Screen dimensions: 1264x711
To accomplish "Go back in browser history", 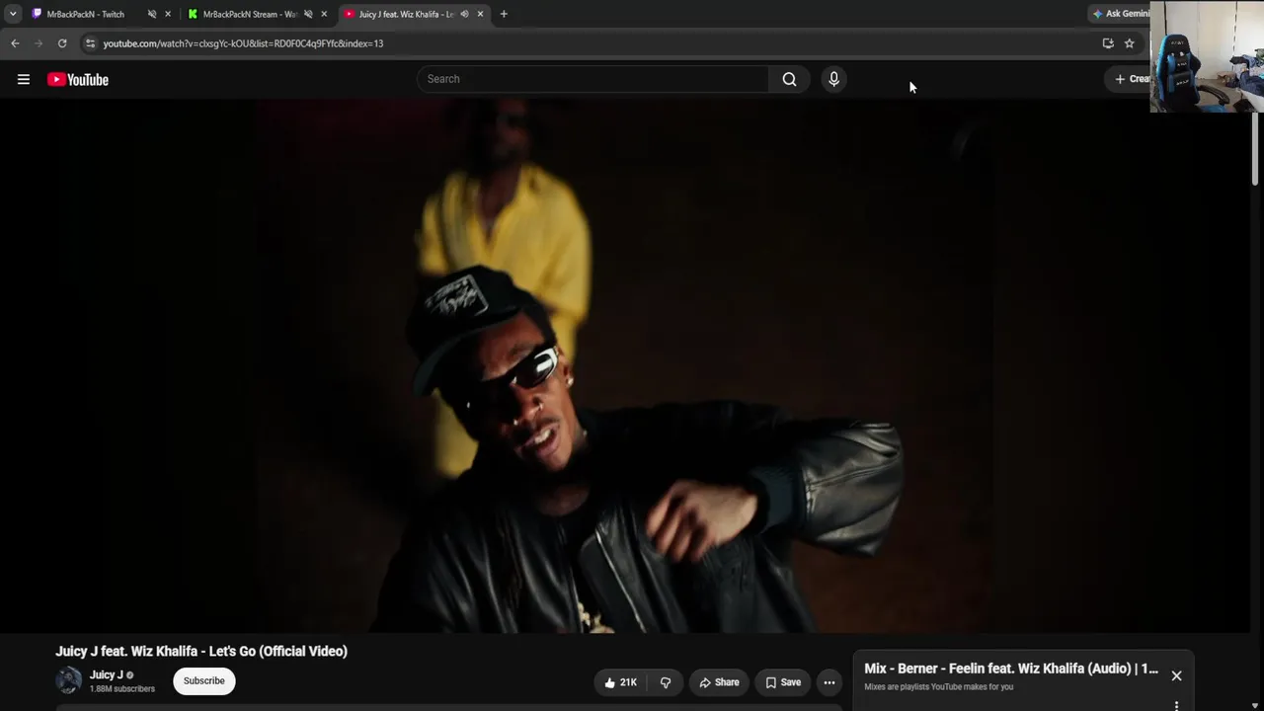I will coord(15,43).
